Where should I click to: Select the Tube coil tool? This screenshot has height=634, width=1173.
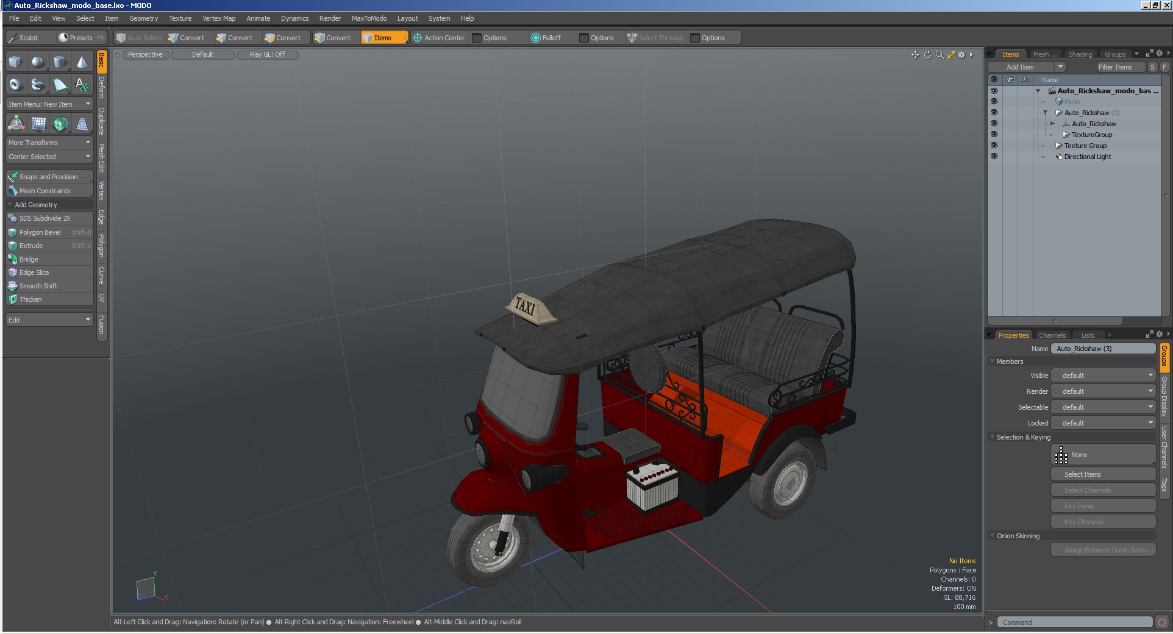pyautogui.click(x=38, y=85)
